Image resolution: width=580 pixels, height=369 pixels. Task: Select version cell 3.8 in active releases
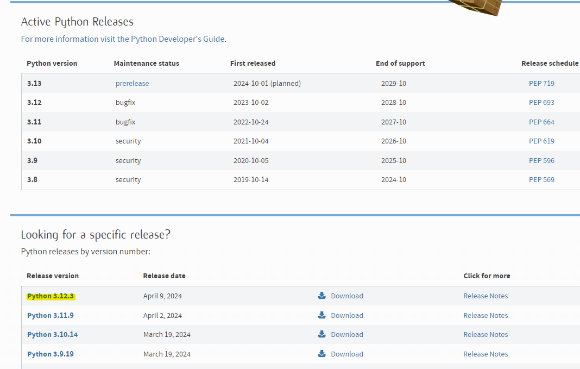(32, 179)
